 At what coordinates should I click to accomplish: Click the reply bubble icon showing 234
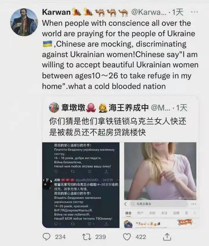pos(46,237)
